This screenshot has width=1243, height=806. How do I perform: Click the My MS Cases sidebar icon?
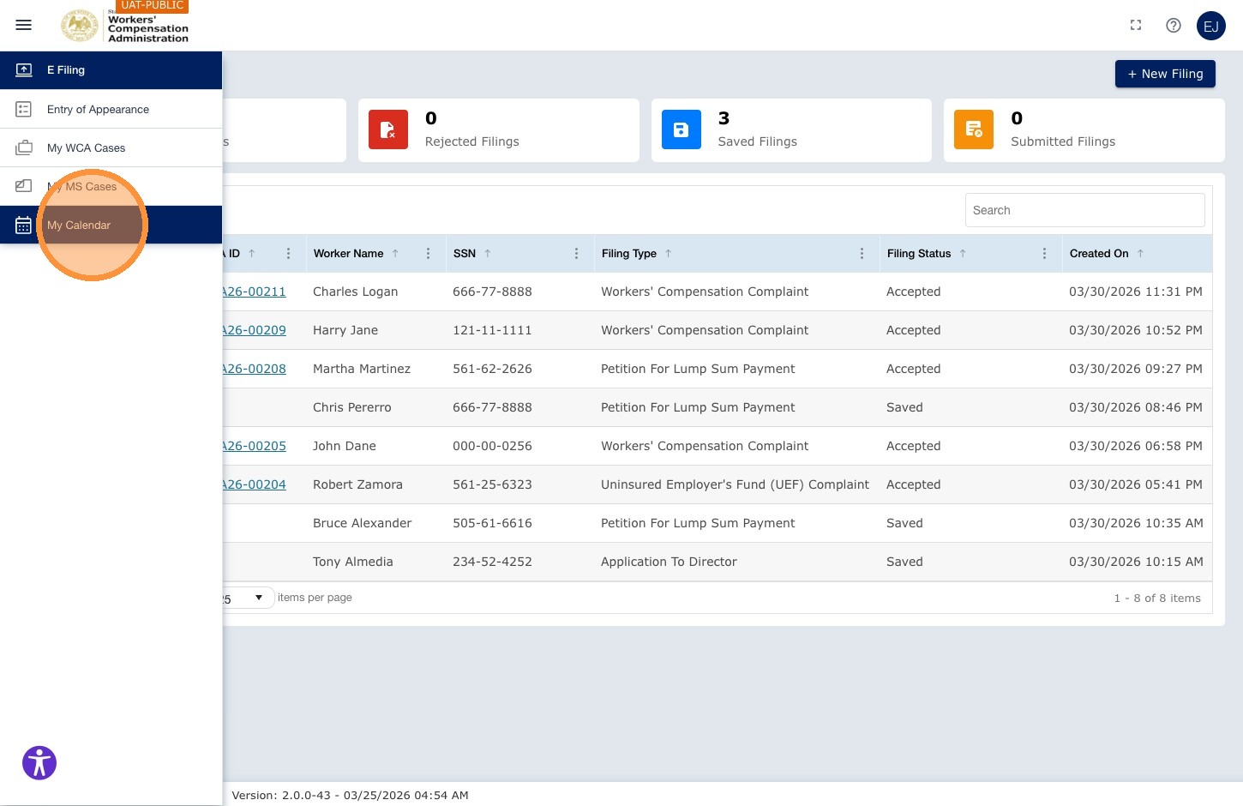(x=24, y=186)
